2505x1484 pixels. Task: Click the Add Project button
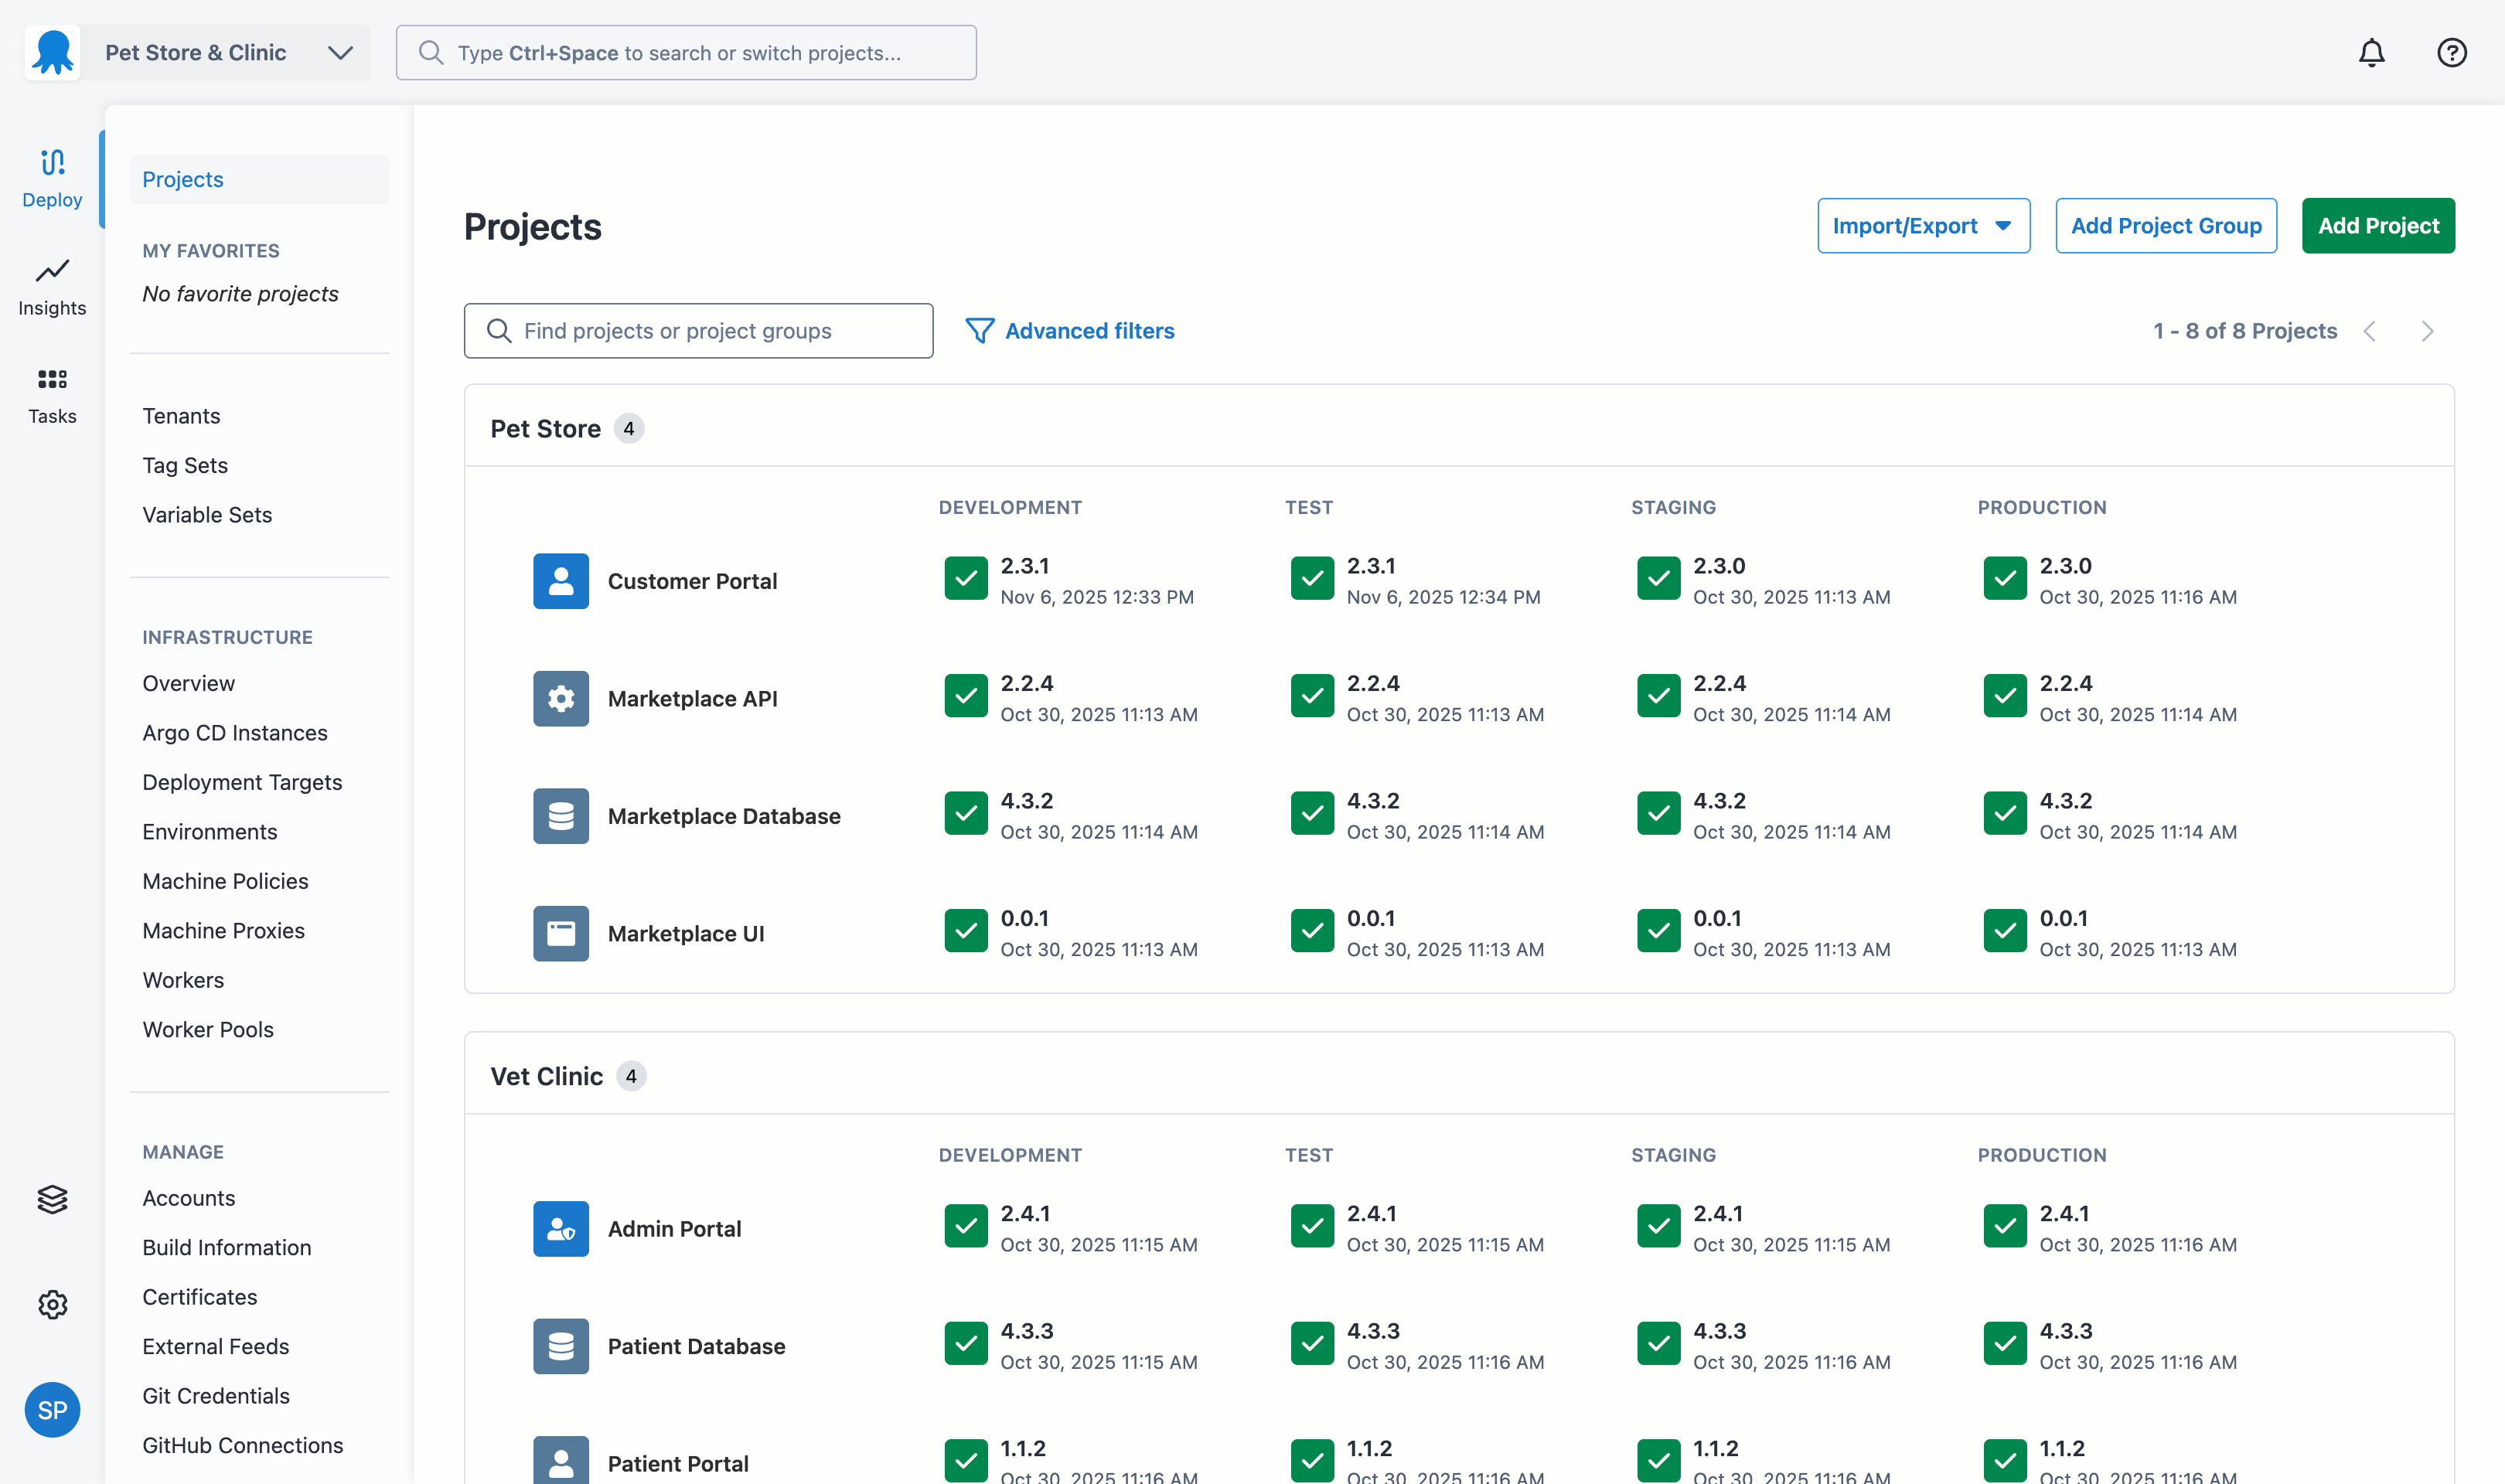pyautogui.click(x=2377, y=226)
